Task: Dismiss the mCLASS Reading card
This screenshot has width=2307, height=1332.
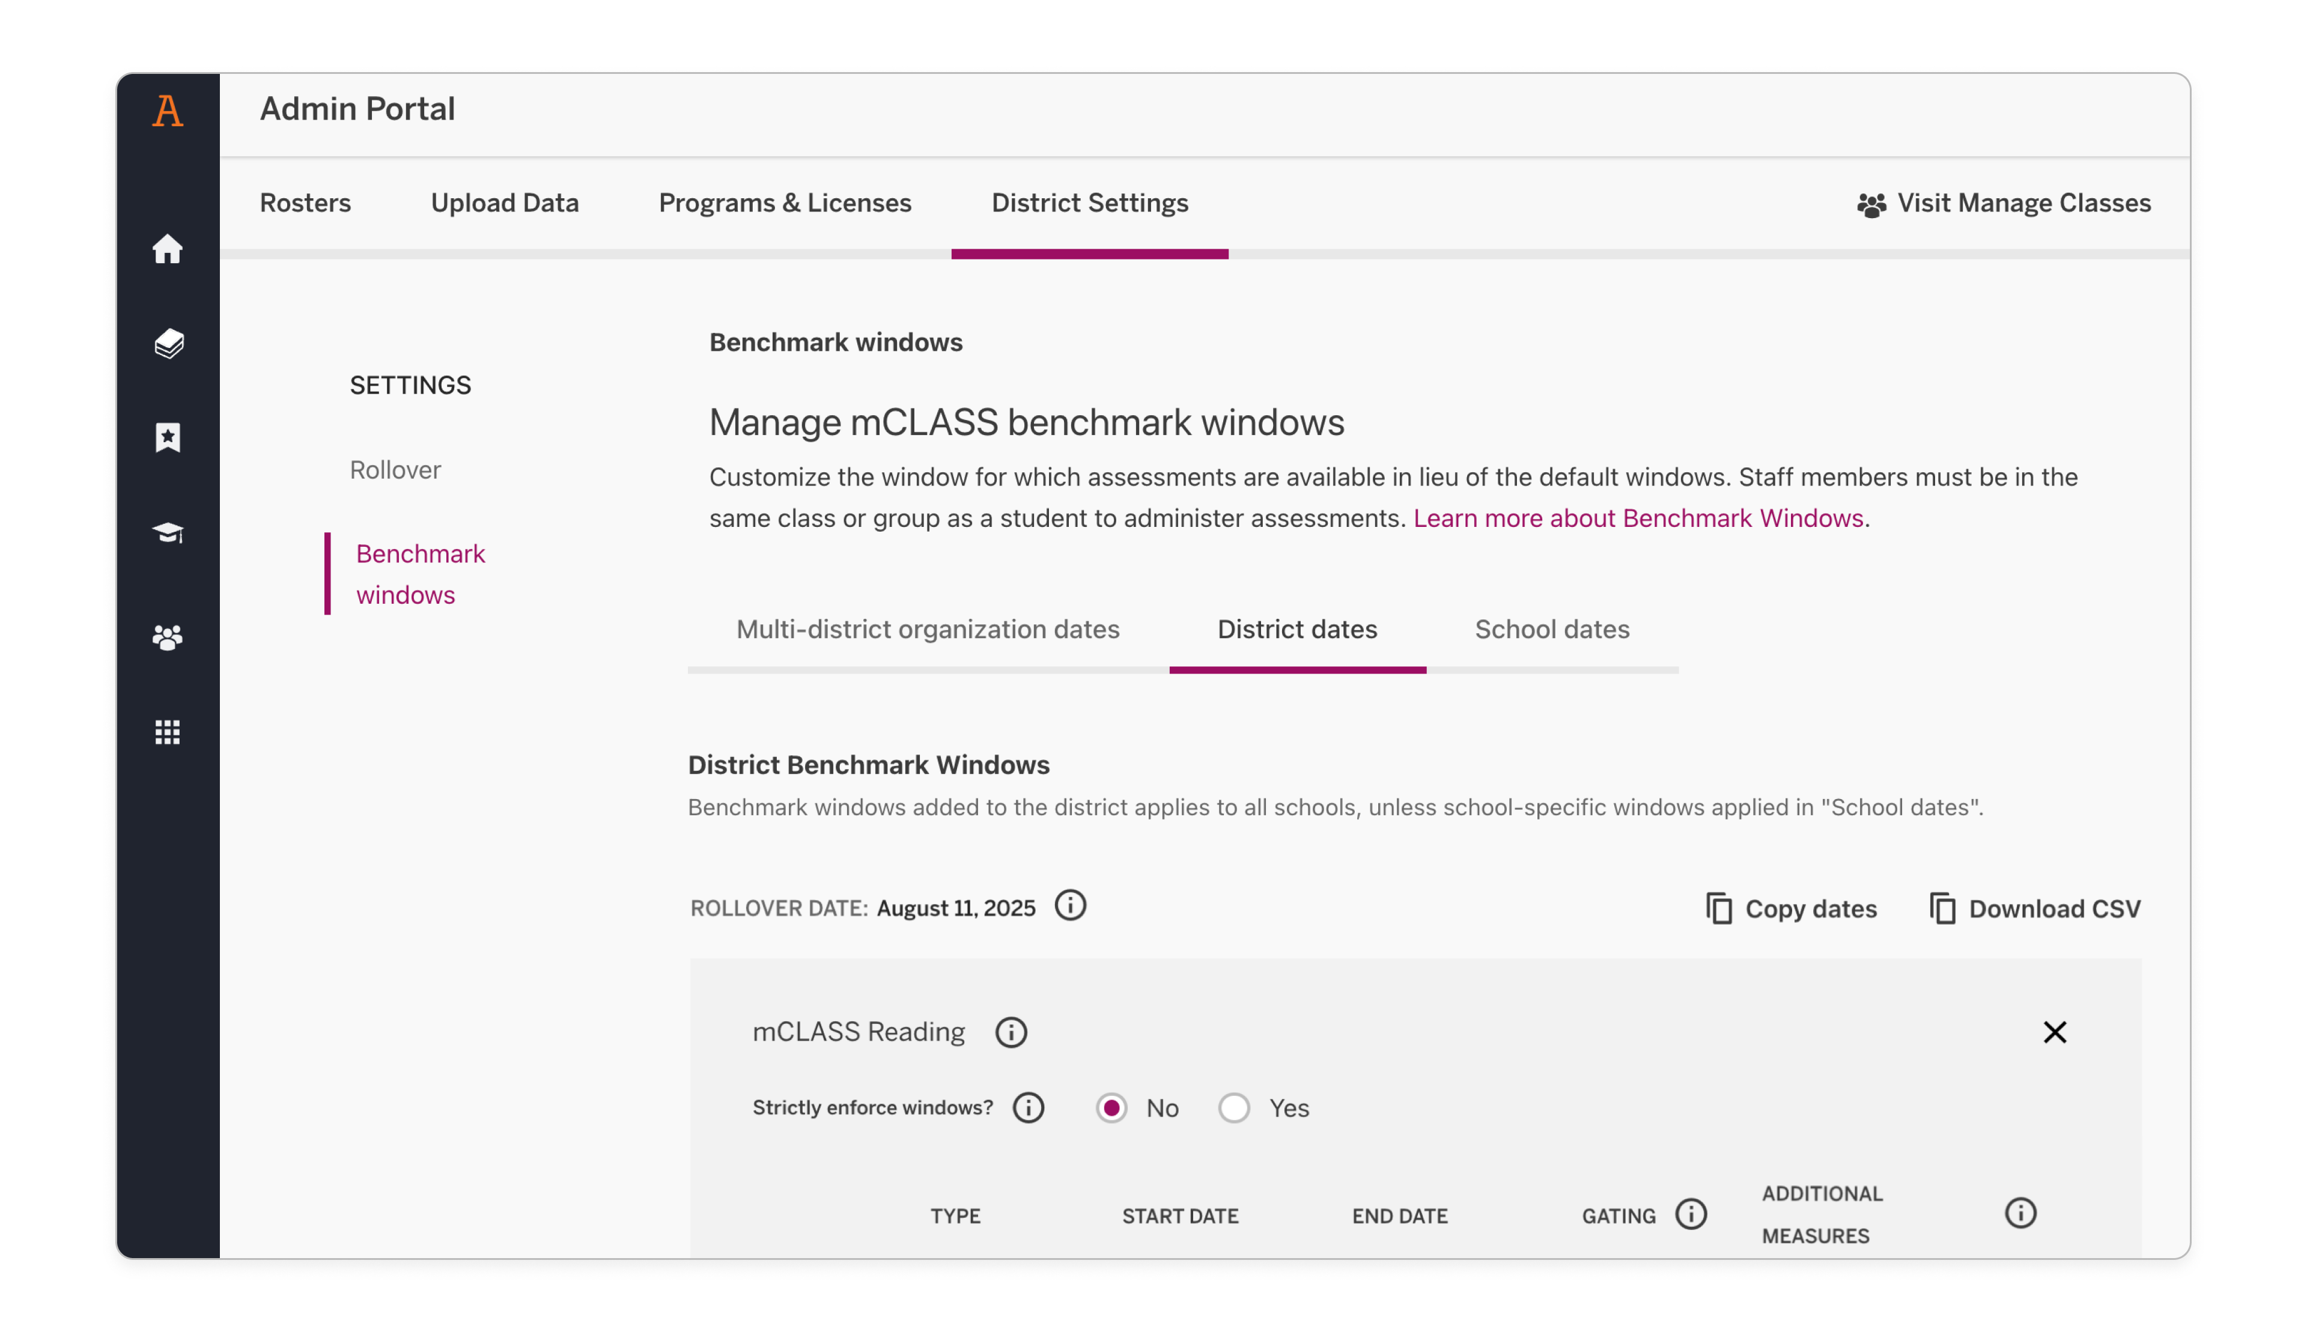Action: pyautogui.click(x=2055, y=1032)
